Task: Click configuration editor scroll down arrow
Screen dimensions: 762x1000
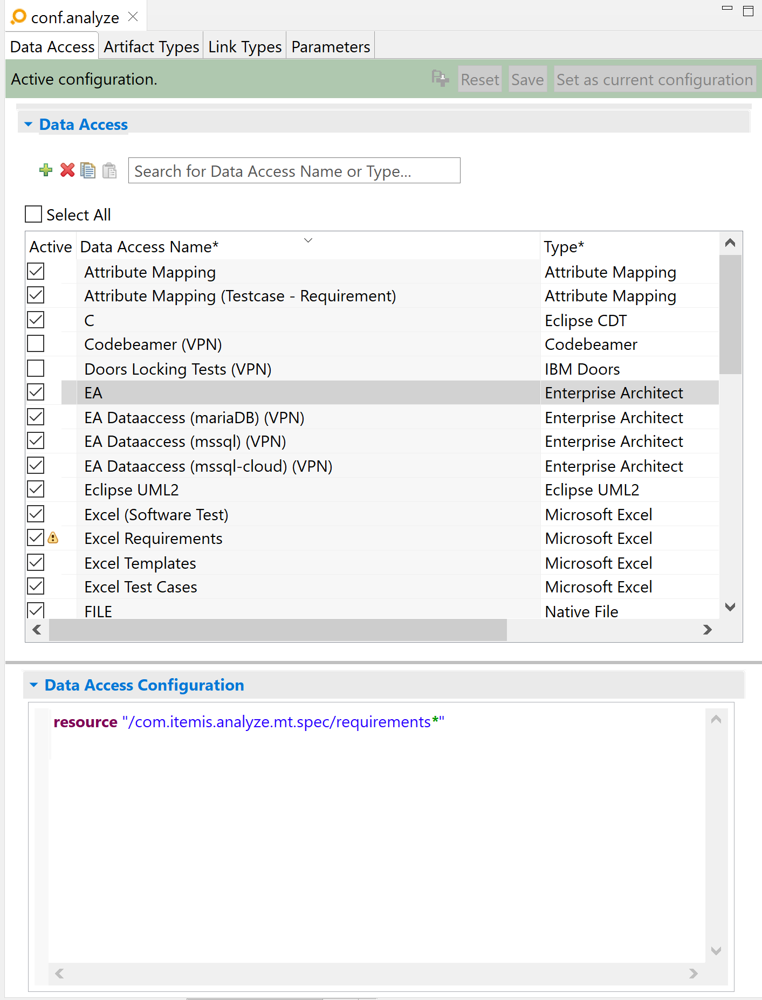Action: (x=716, y=951)
